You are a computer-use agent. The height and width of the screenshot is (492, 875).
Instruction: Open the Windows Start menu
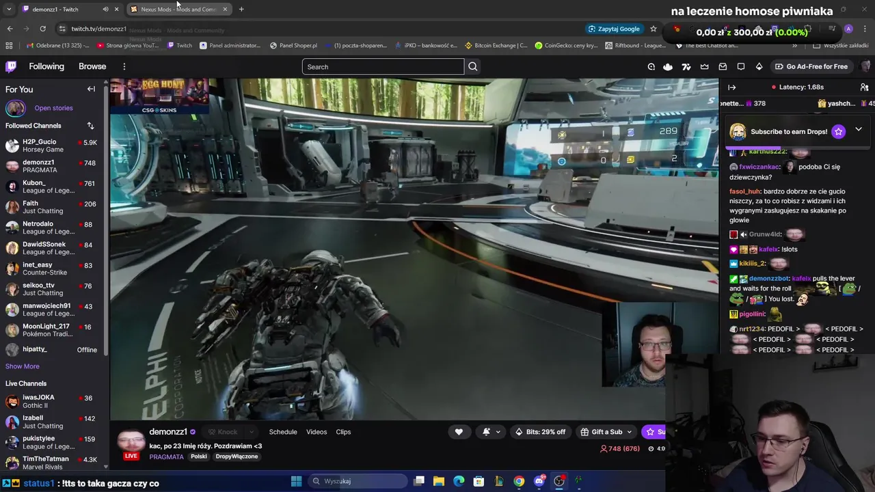pos(296,481)
